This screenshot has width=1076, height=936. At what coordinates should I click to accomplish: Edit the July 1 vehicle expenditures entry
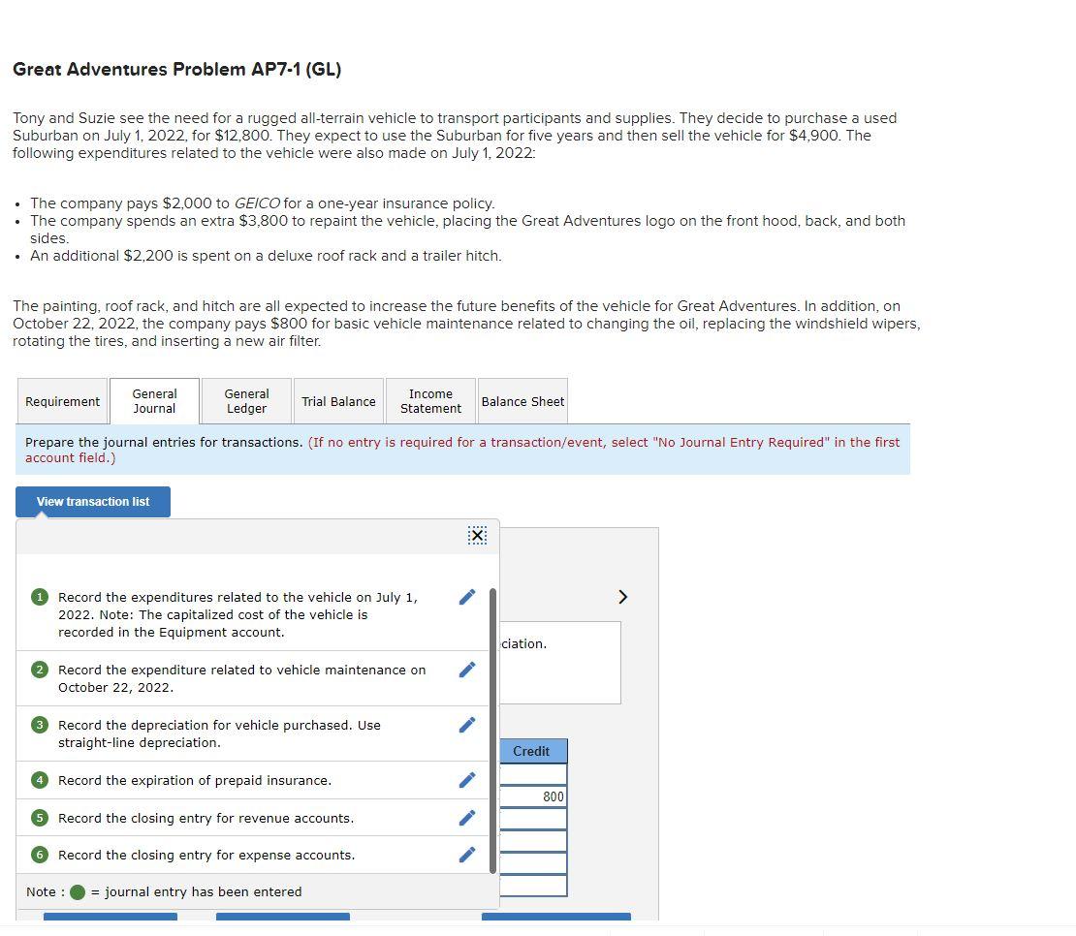pos(467,598)
